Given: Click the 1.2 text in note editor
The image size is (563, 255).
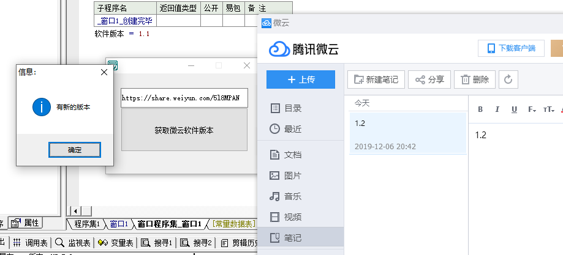Looking at the screenshot, I should pyautogui.click(x=481, y=135).
